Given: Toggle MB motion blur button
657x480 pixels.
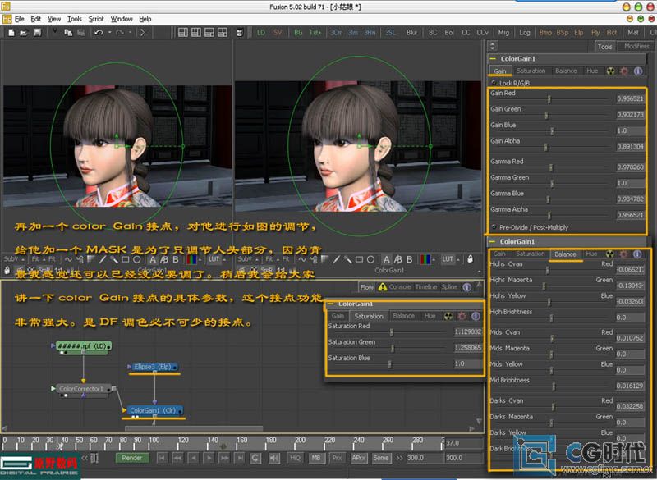Looking at the screenshot, I should point(316,458).
